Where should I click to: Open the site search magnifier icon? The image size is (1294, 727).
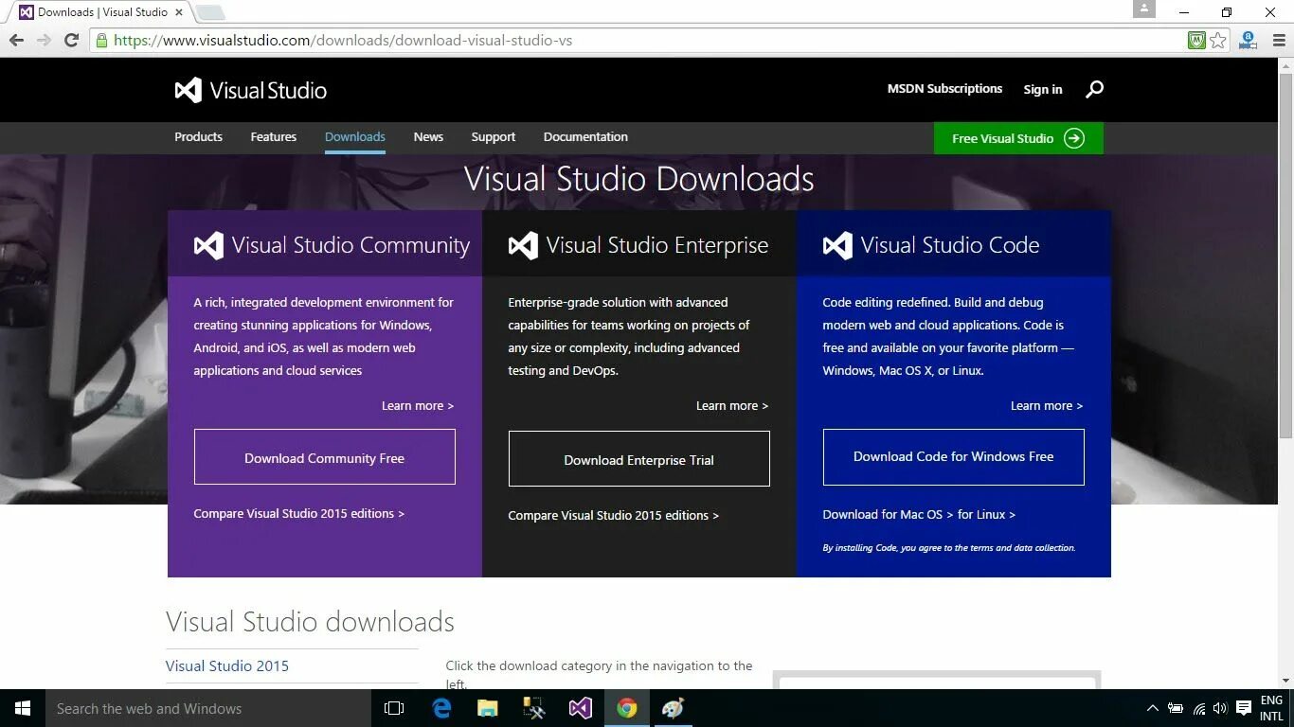click(x=1094, y=89)
